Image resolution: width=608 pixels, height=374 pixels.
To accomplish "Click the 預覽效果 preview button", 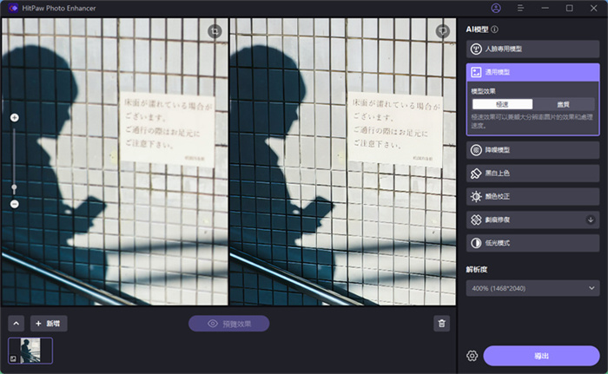I will point(228,324).
